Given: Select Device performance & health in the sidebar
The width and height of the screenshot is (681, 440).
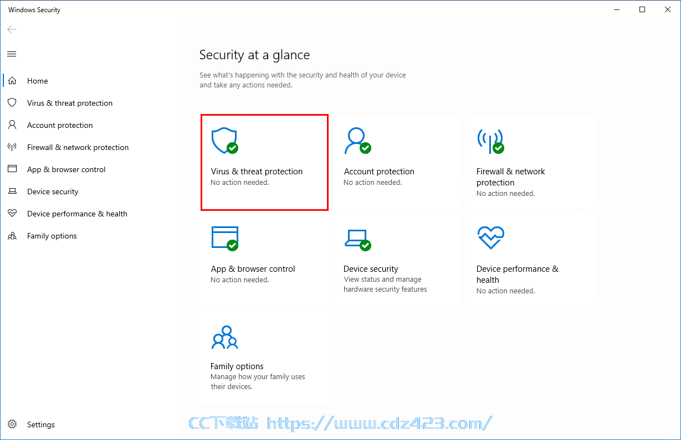Looking at the screenshot, I should (x=89, y=214).
